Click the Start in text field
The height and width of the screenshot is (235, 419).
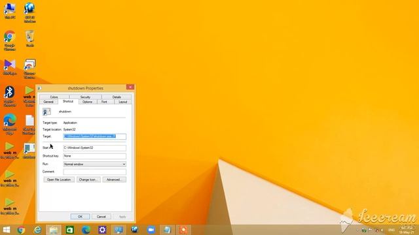[94, 148]
